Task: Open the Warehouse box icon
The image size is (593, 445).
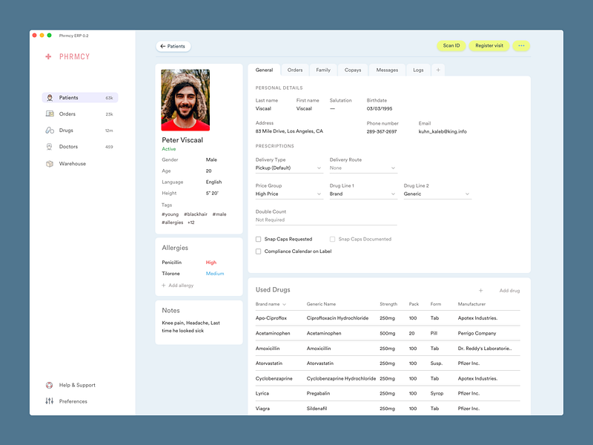Action: click(x=50, y=163)
